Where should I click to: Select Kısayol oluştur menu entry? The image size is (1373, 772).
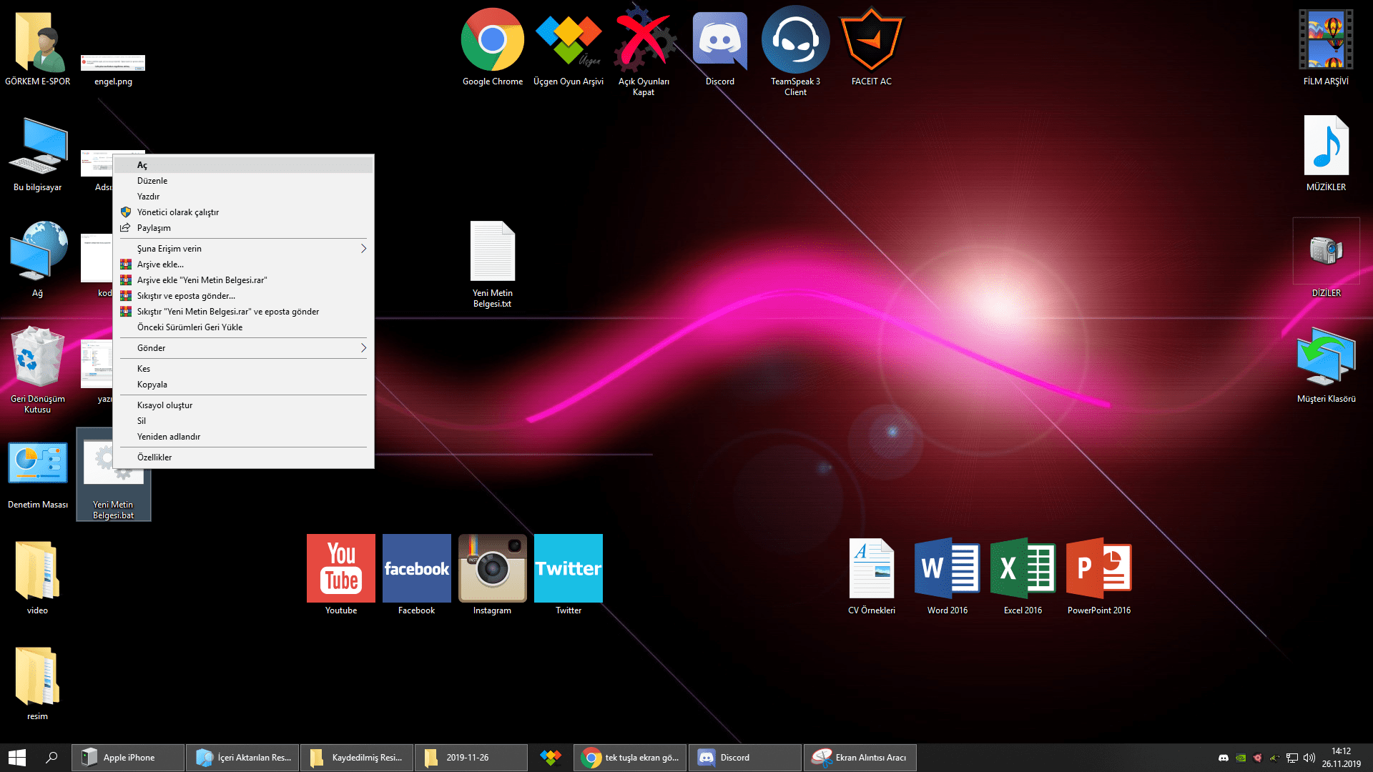pos(243,405)
